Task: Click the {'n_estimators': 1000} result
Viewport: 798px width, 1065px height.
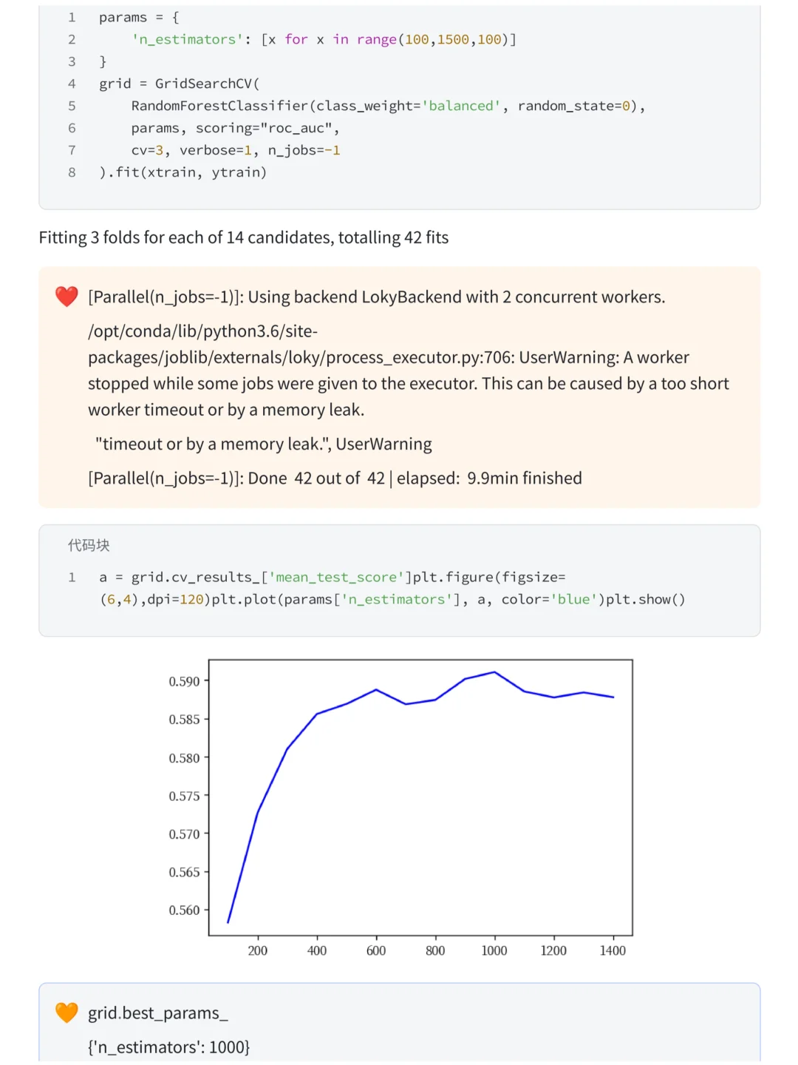Action: [x=169, y=1047]
